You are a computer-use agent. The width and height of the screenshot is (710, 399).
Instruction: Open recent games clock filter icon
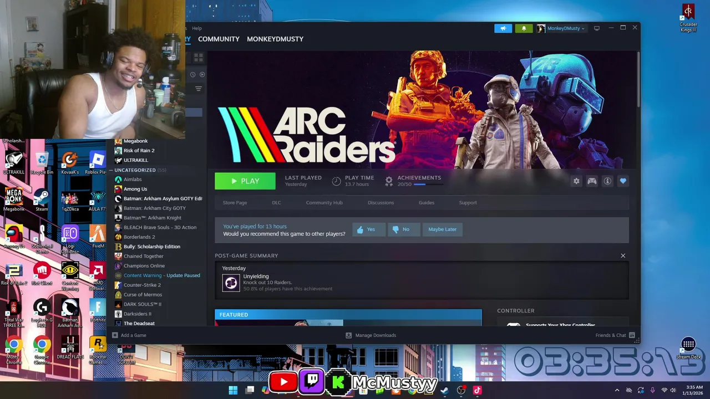point(193,74)
